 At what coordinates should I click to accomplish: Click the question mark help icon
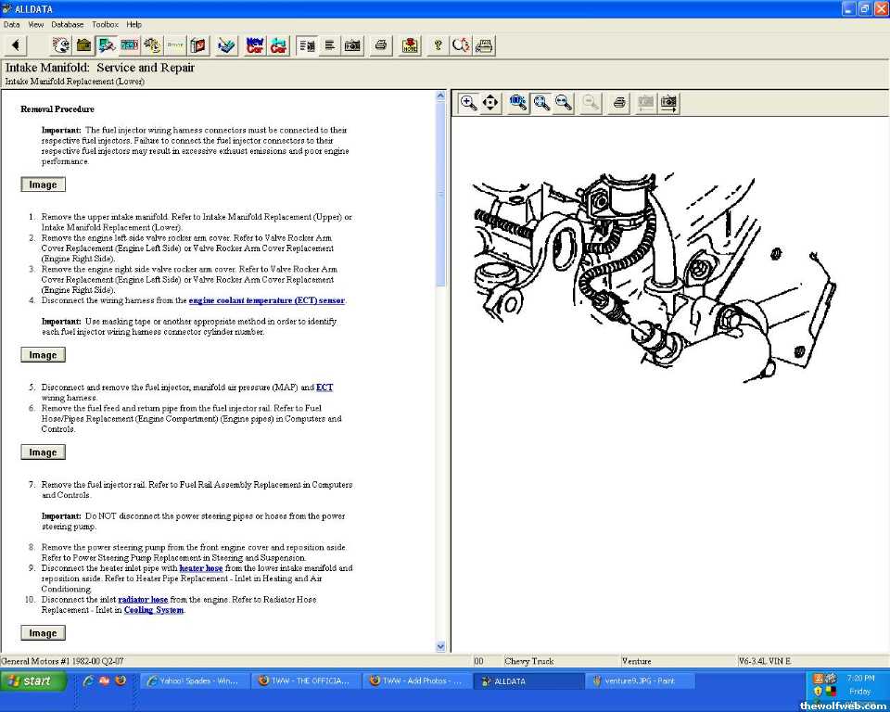click(x=439, y=45)
